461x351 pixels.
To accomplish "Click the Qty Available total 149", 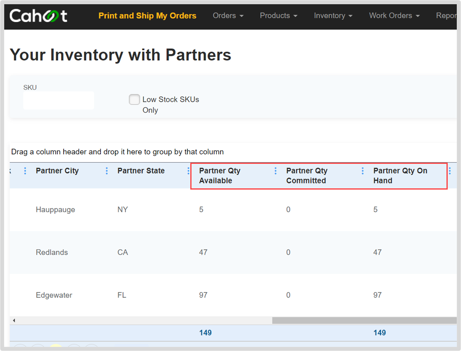I will 205,333.
